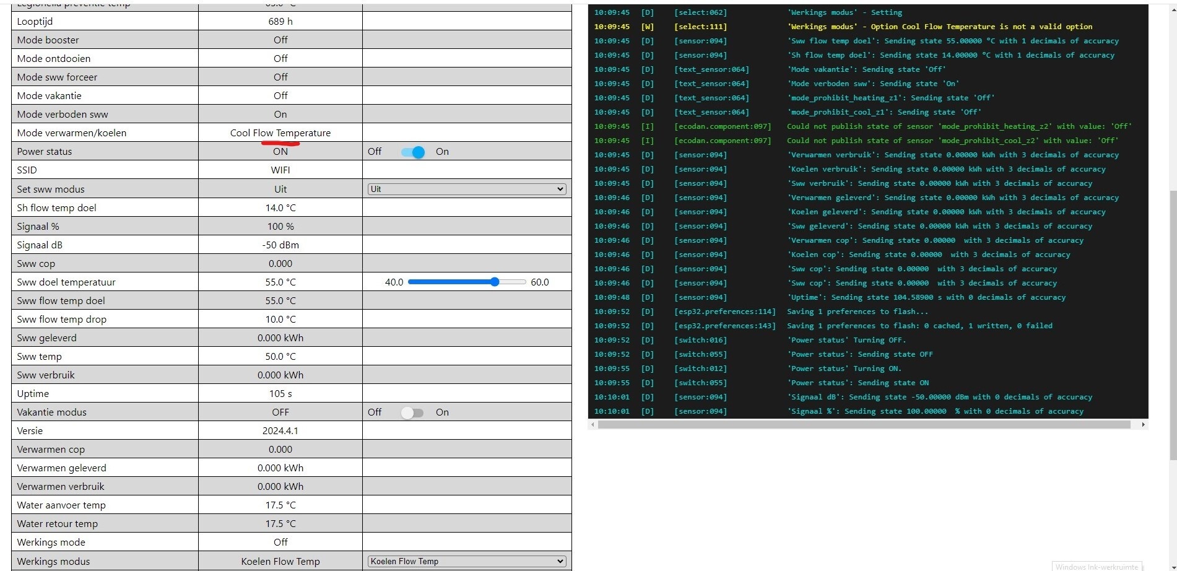Click the Versie row label
This screenshot has height=571, width=1177.
pos(30,431)
